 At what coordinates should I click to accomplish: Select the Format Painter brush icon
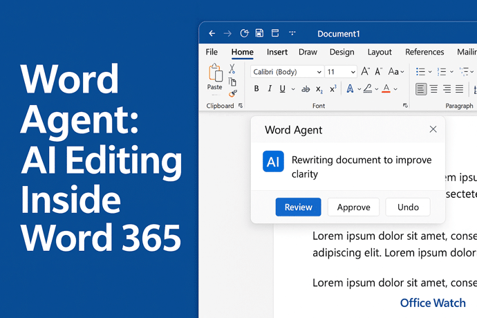pos(233,93)
